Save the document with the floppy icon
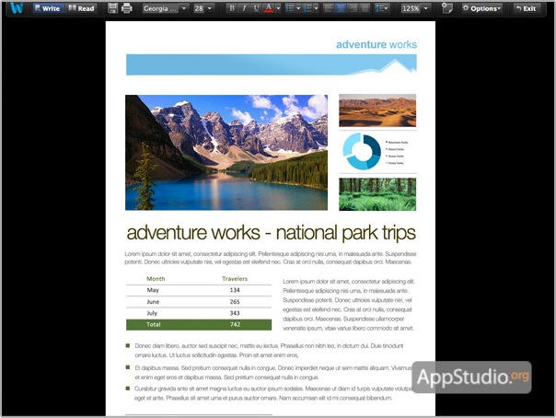The image size is (556, 418). point(112,8)
